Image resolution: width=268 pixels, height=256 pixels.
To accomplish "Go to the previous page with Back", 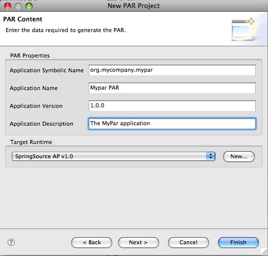I will coord(92,242).
